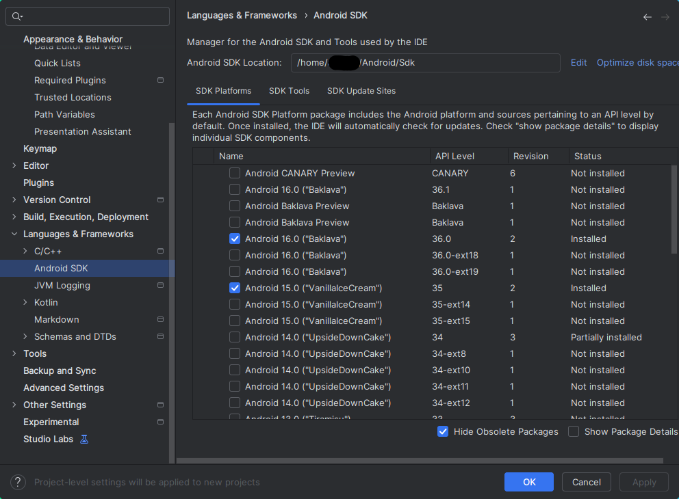Click the Studio Labs flask icon
This screenshot has width=679, height=499.
coord(84,439)
